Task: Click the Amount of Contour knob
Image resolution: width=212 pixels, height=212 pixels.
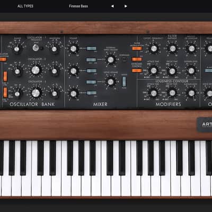Action: (191, 48)
